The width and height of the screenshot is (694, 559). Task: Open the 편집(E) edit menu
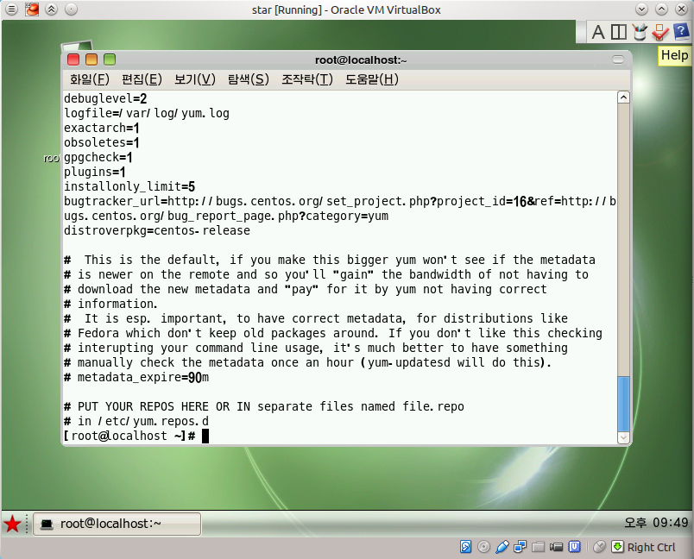click(x=142, y=79)
